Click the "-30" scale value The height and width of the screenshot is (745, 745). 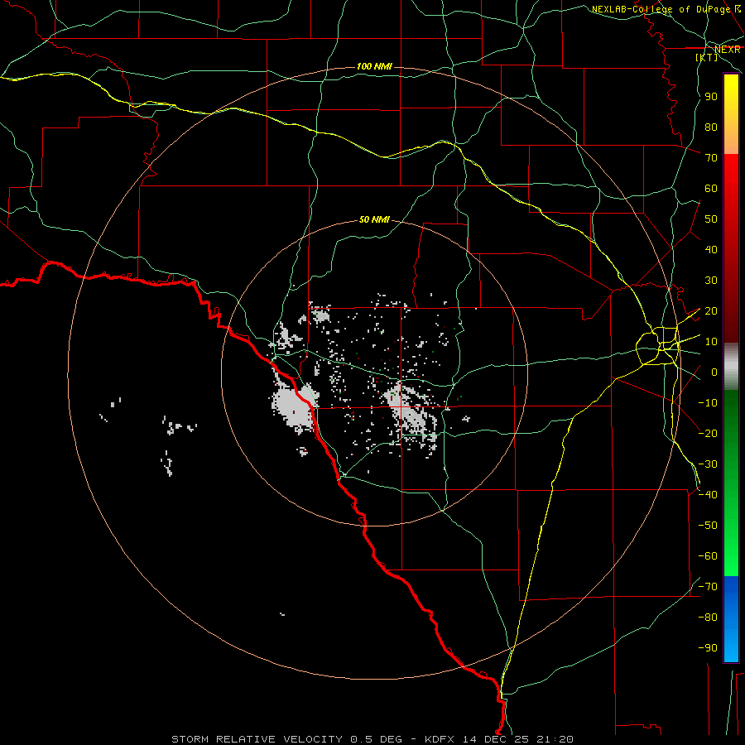(x=708, y=464)
